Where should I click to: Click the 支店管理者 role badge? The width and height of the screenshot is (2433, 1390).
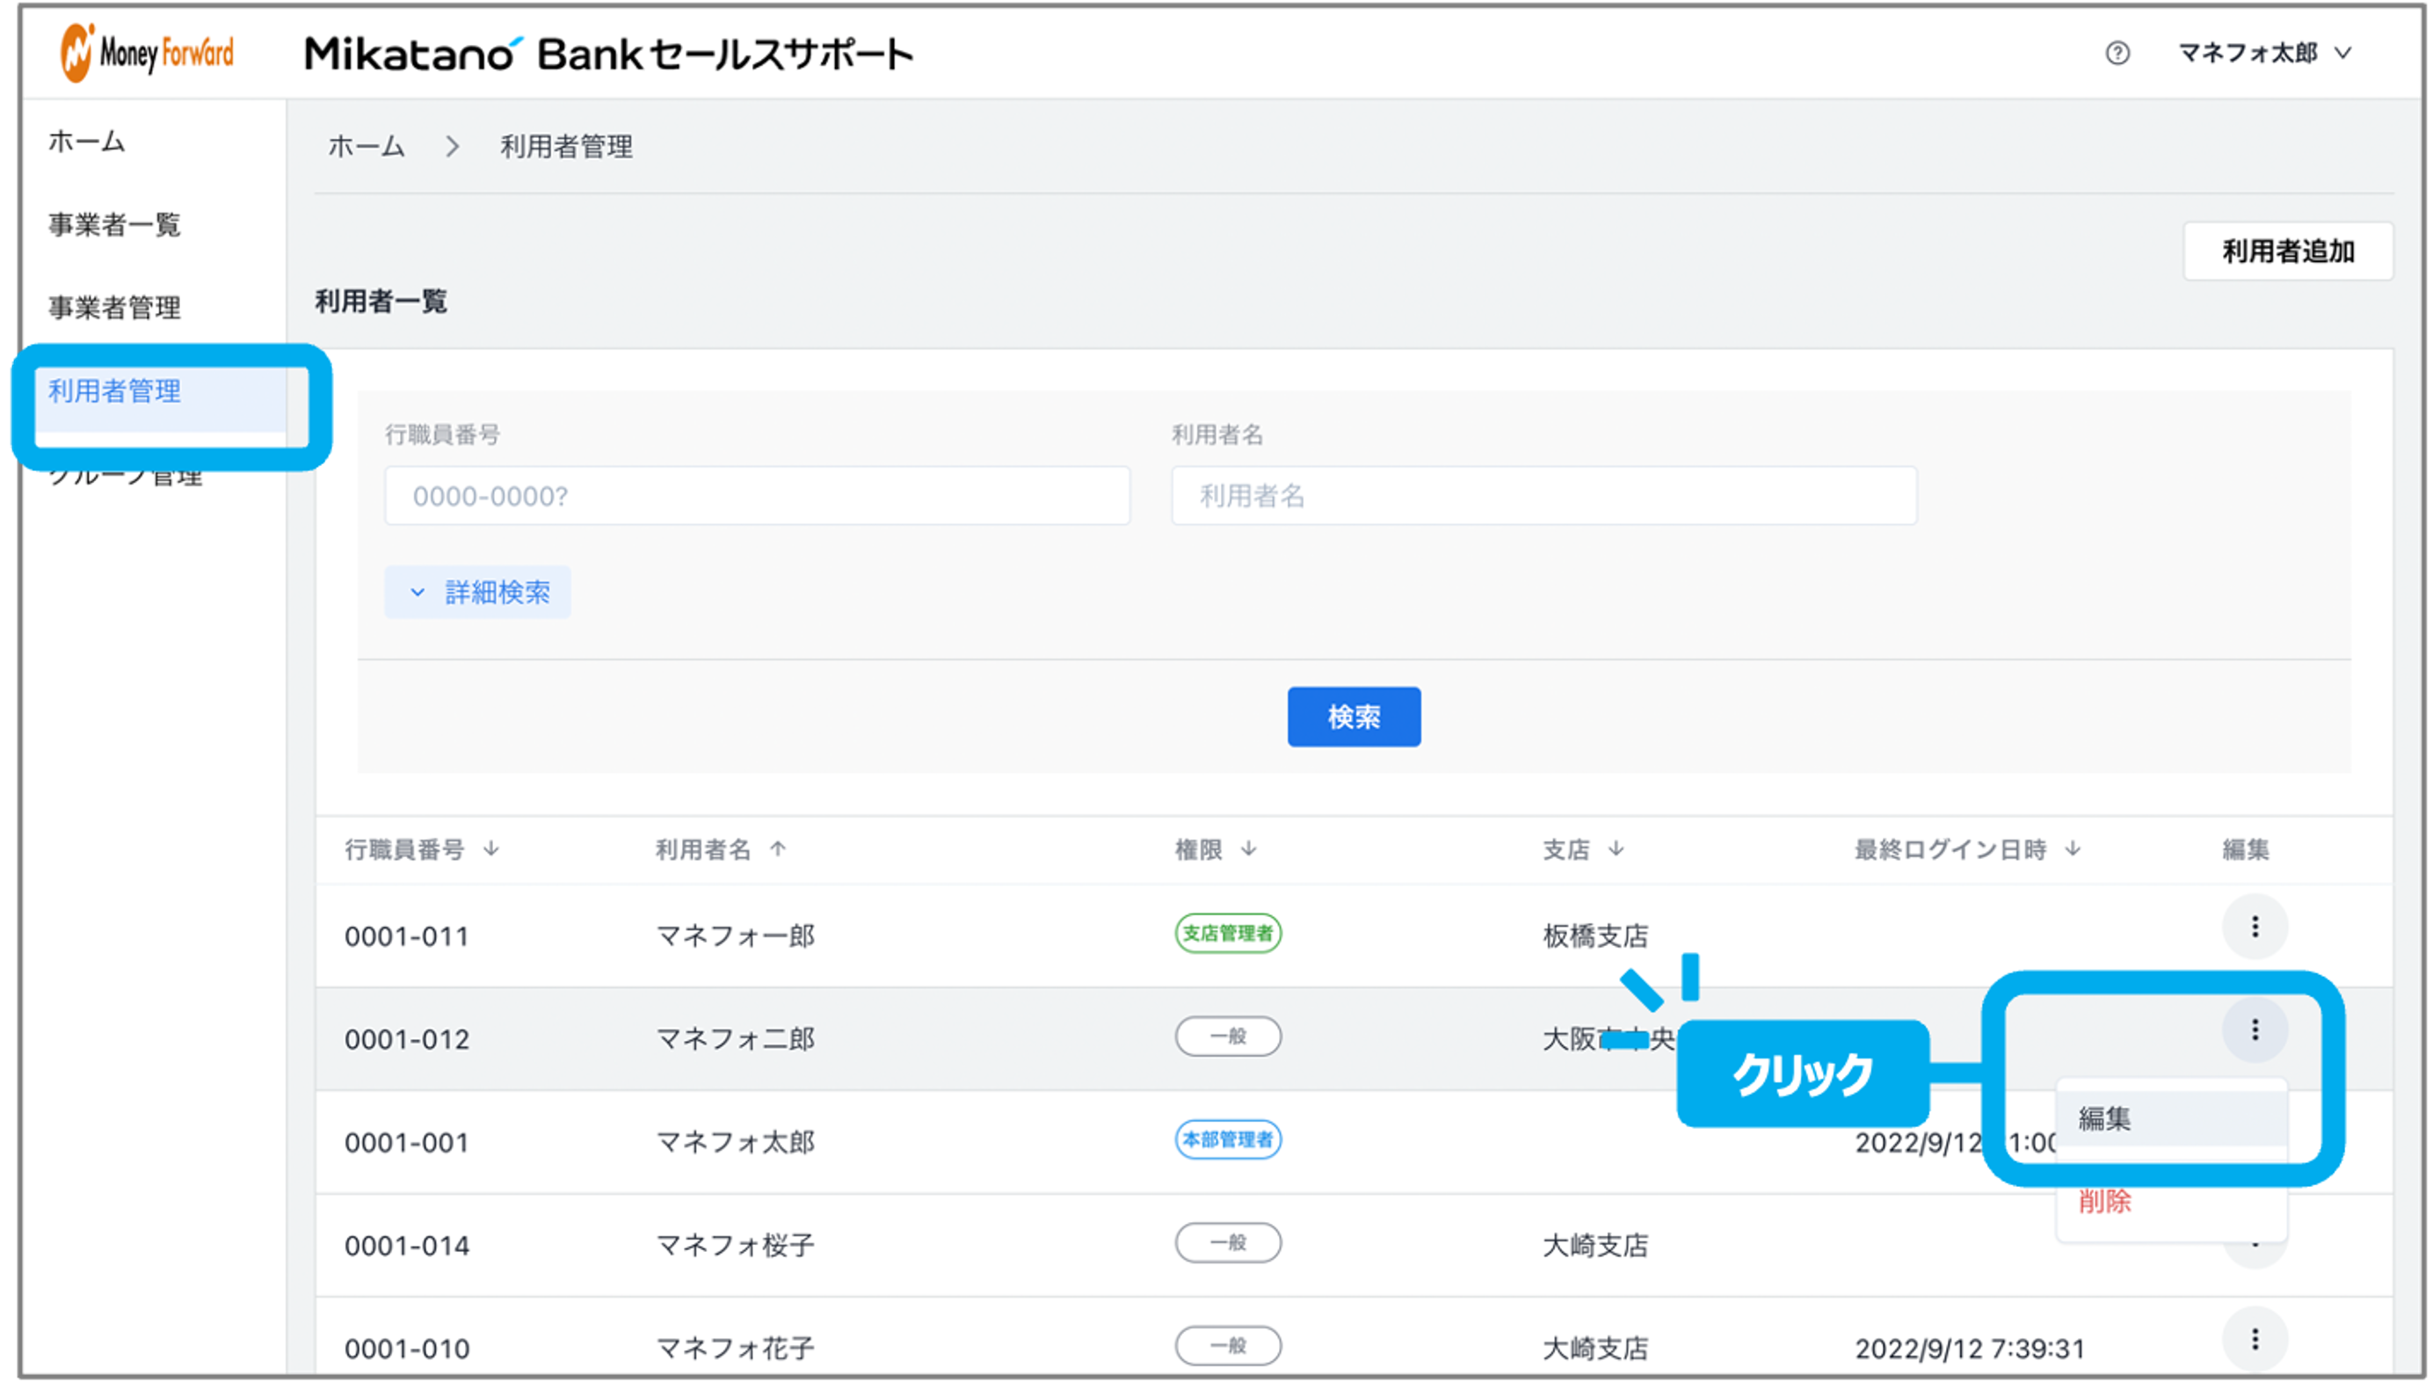pos(1227,934)
